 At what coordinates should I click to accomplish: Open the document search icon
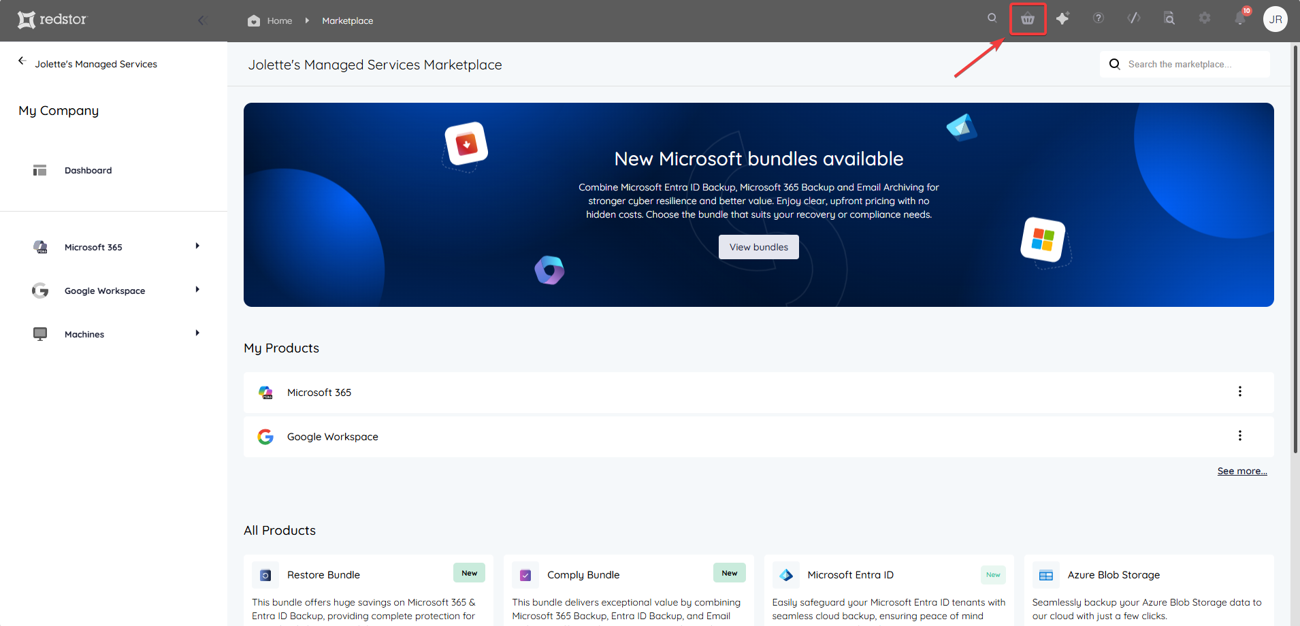[1169, 18]
